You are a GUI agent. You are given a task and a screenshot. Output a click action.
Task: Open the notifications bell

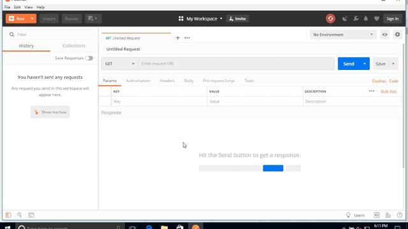[366, 18]
